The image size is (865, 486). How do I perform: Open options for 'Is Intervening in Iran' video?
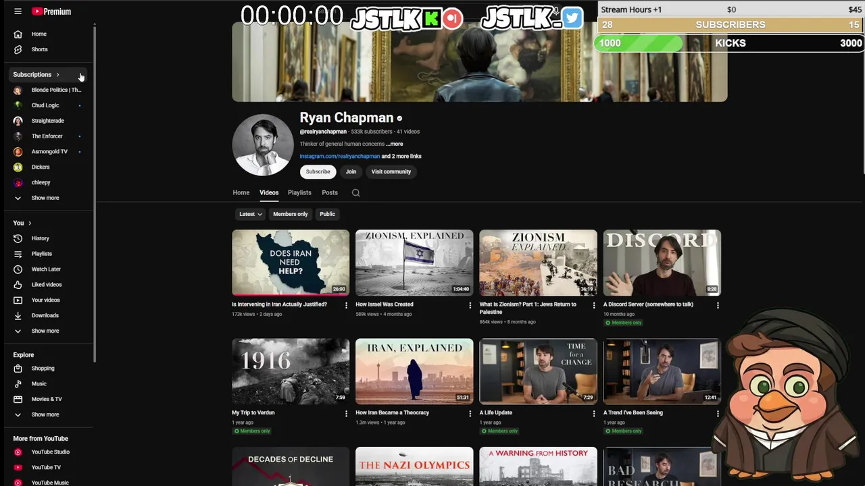pyautogui.click(x=346, y=305)
